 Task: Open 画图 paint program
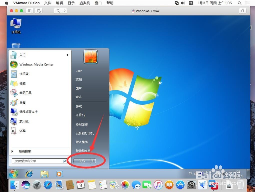tap(40, 103)
